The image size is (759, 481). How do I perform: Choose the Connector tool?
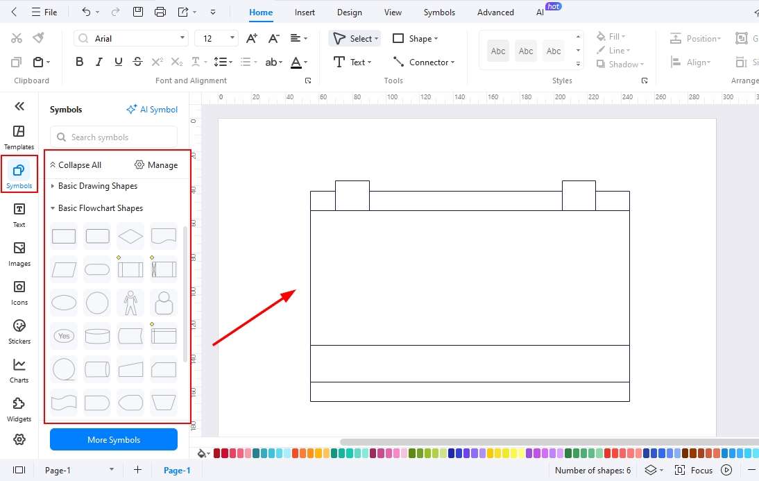pyautogui.click(x=423, y=62)
